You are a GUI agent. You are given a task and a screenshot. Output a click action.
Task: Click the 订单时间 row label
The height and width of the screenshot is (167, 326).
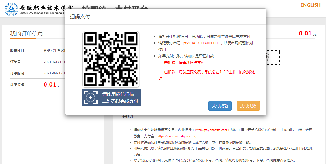click(17, 73)
